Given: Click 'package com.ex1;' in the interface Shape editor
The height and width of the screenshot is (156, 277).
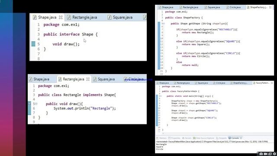Looking at the screenshot, I should (61, 25).
